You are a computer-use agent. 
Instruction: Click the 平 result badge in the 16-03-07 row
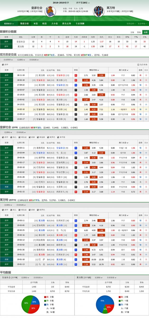[x=76, y=90]
